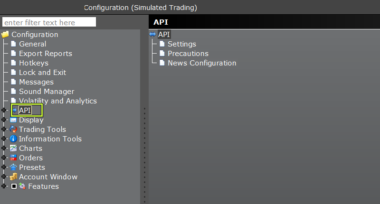Open News Configuration in right panel
The width and height of the screenshot is (380, 204).
(x=202, y=63)
